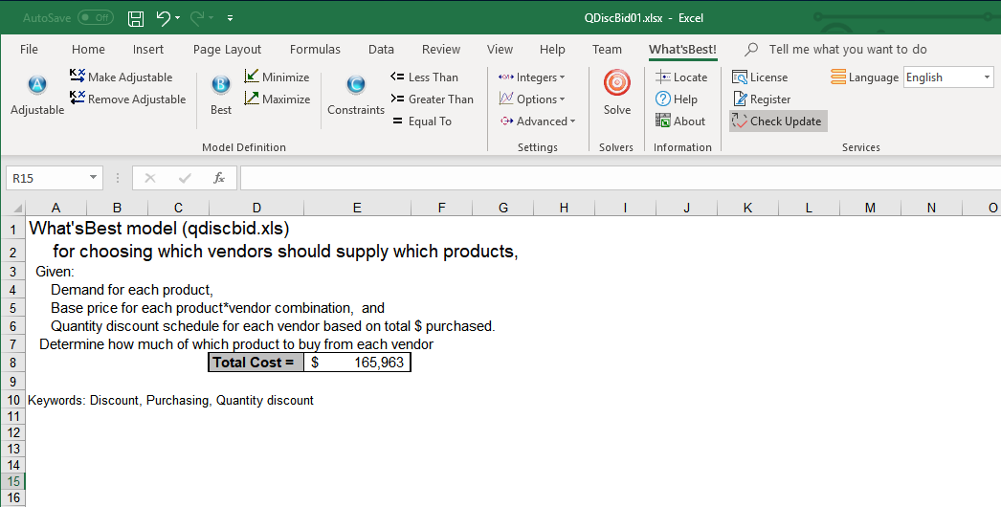Add an Equal To constraint

tap(421, 121)
